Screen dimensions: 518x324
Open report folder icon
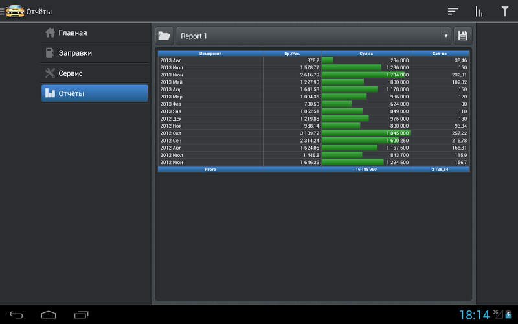coord(164,36)
